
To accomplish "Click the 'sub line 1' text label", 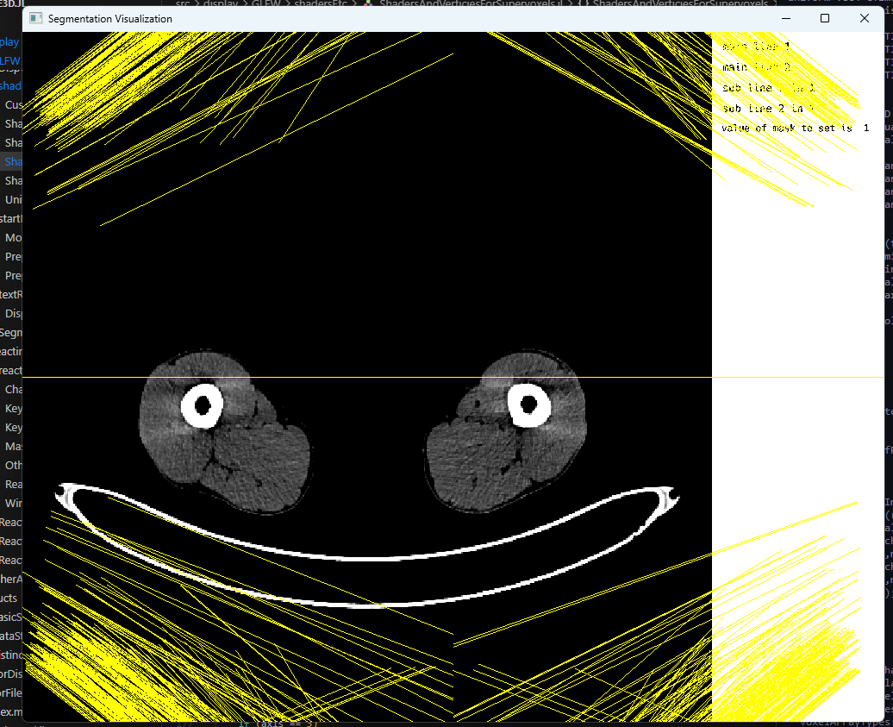I will [x=767, y=87].
